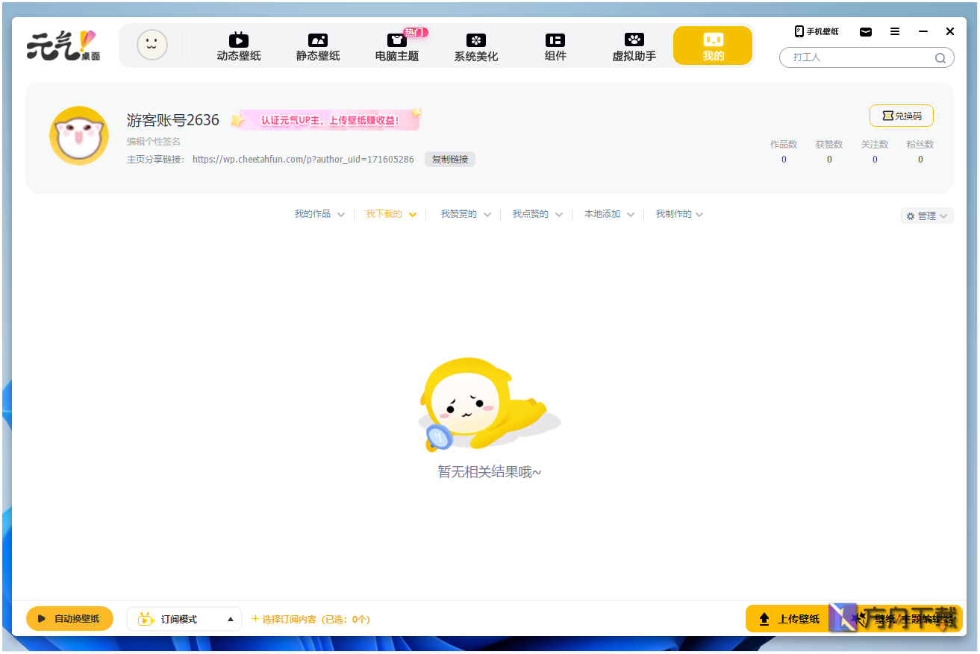Edit the 编辑个性签名 signature

pos(154,141)
